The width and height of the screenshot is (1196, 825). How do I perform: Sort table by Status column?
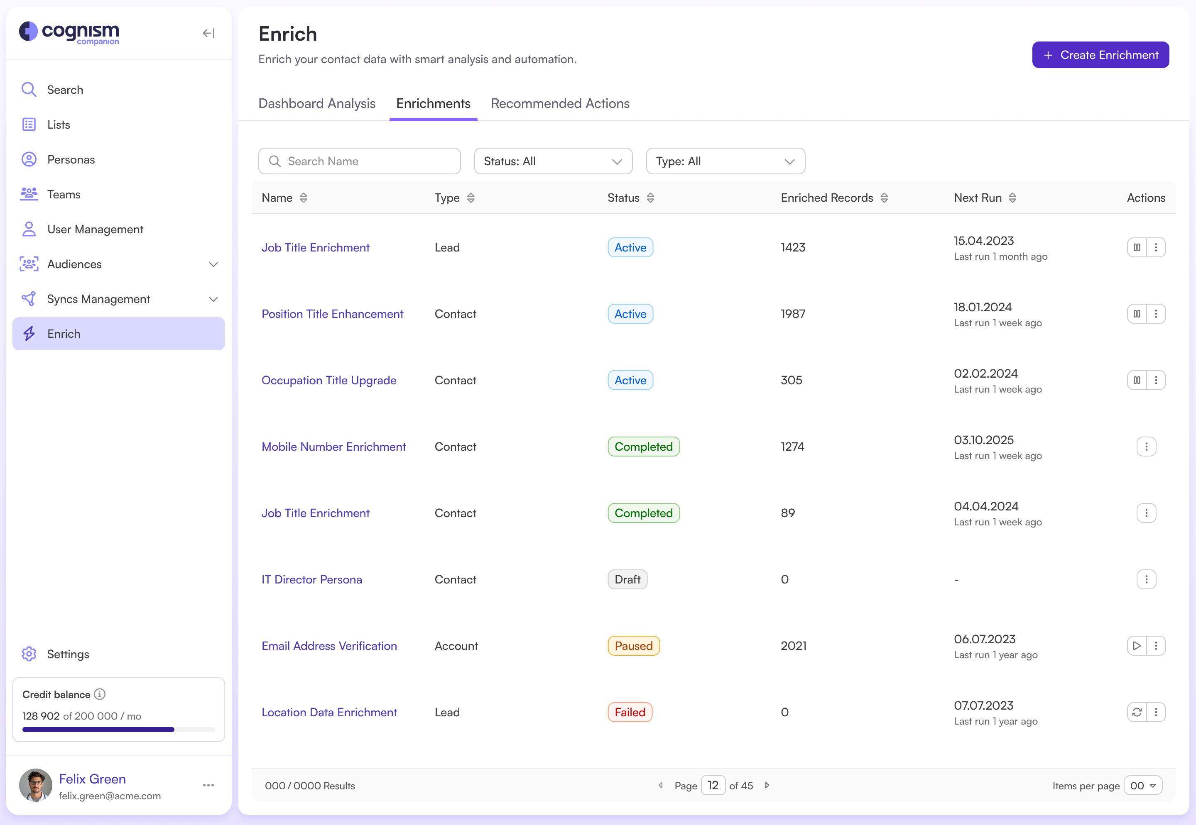point(651,198)
